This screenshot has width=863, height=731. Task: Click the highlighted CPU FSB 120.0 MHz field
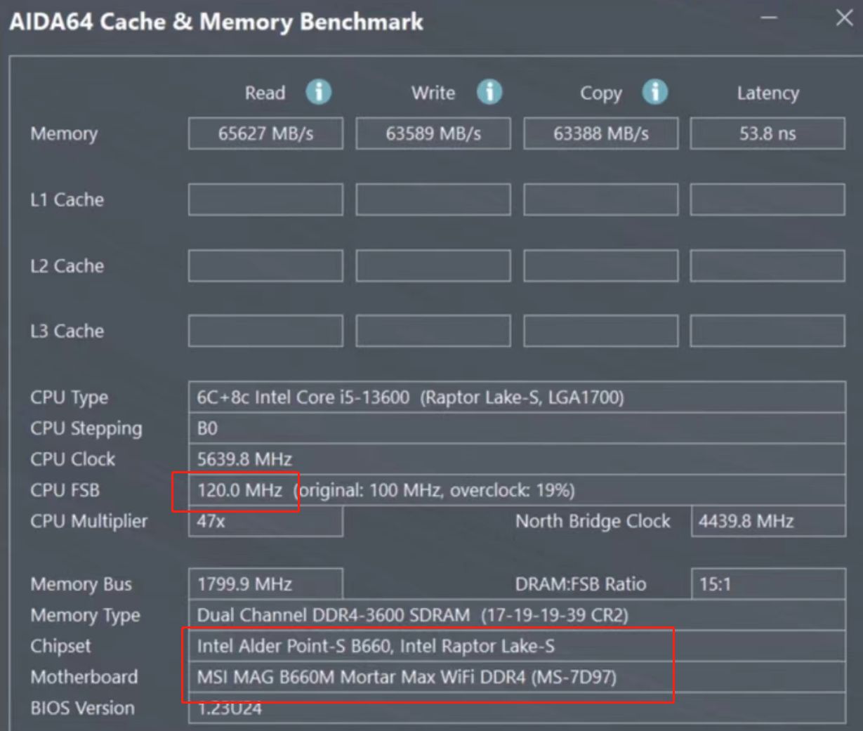click(x=239, y=490)
